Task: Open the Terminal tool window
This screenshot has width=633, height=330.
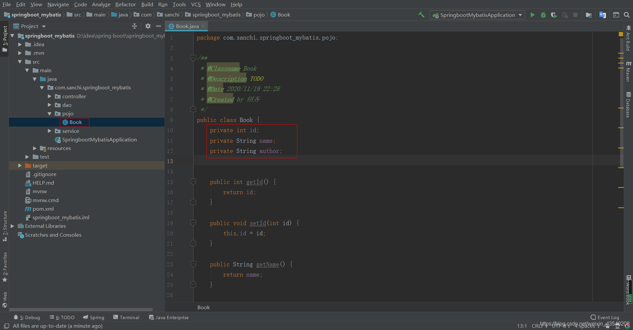Action: [x=126, y=317]
